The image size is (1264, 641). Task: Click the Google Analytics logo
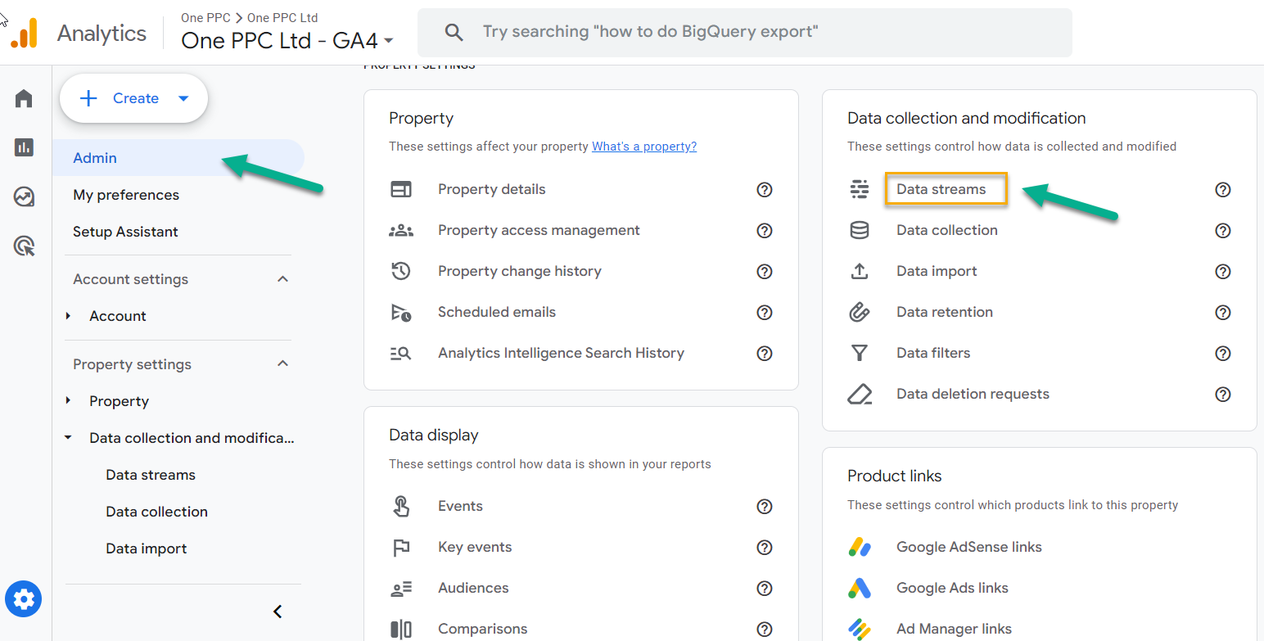point(24,33)
